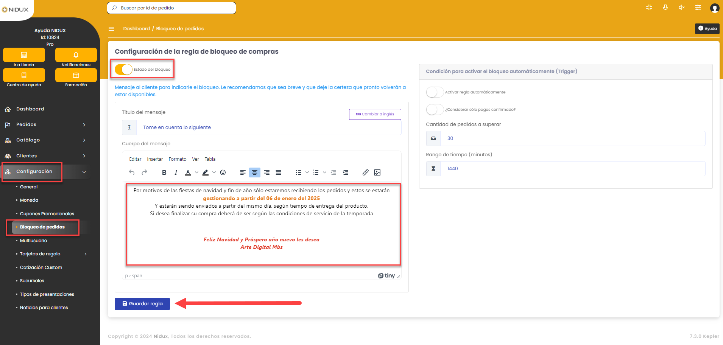Open the sliders settings icon in header
This screenshot has height=345, width=723.
[698, 8]
